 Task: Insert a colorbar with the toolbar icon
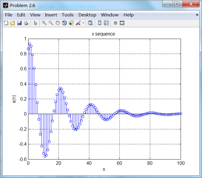coord(100,23)
